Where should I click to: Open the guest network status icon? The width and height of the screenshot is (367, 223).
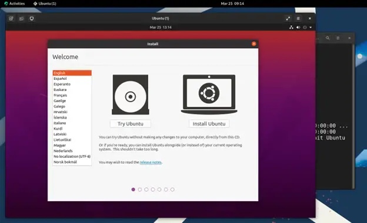(291, 28)
